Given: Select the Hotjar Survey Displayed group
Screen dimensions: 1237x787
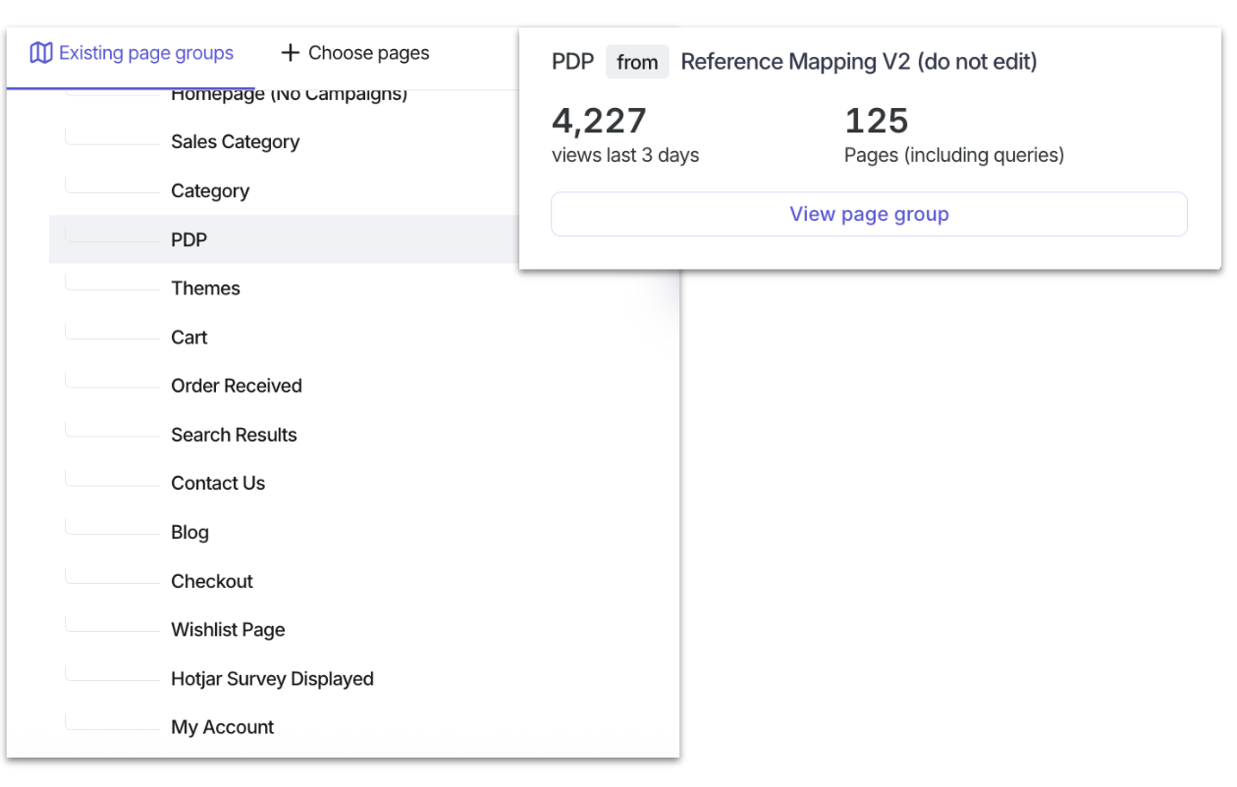Looking at the screenshot, I should click(272, 679).
